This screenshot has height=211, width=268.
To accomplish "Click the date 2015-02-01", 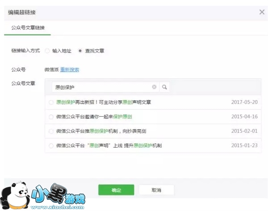I will click(x=244, y=131).
